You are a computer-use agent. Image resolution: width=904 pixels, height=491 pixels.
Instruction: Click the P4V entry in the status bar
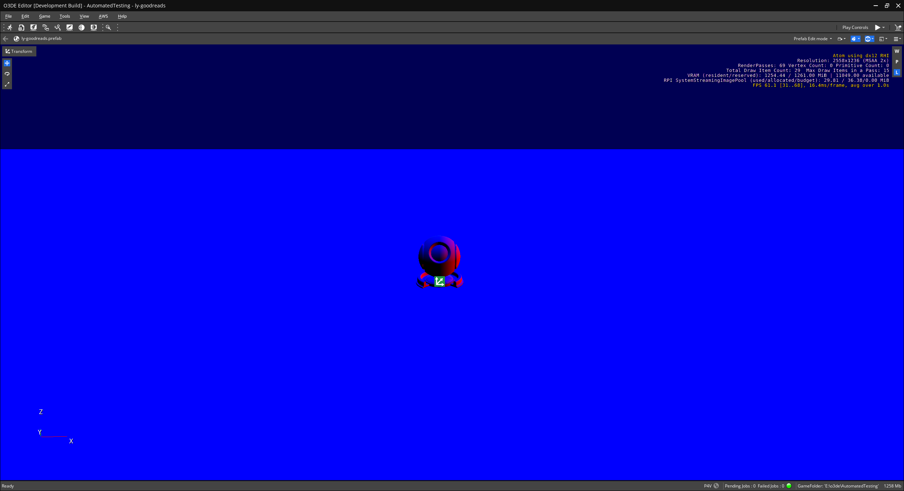(x=707, y=486)
